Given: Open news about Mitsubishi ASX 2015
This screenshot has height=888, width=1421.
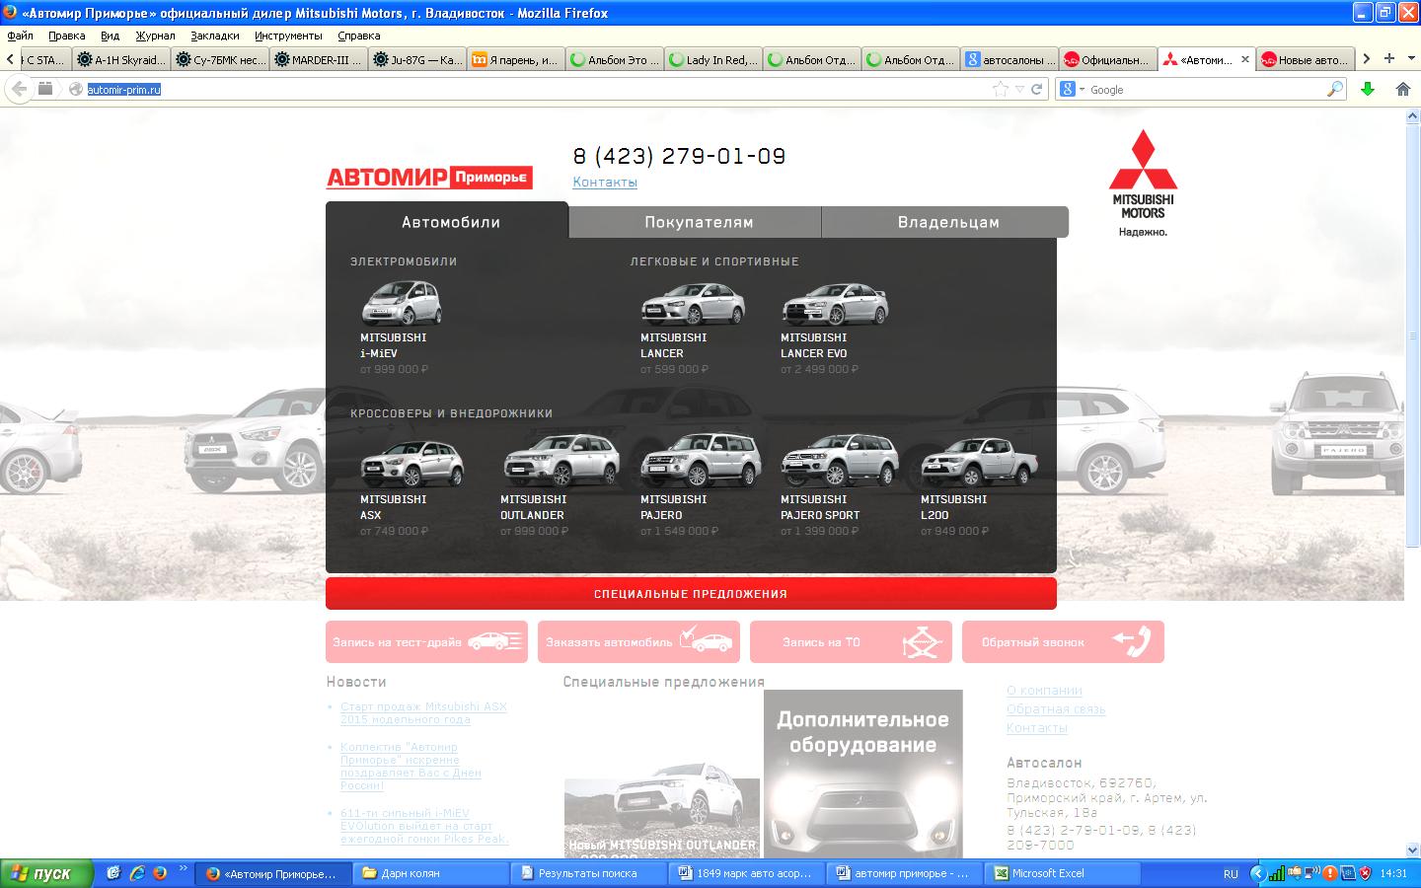Looking at the screenshot, I should pyautogui.click(x=423, y=713).
